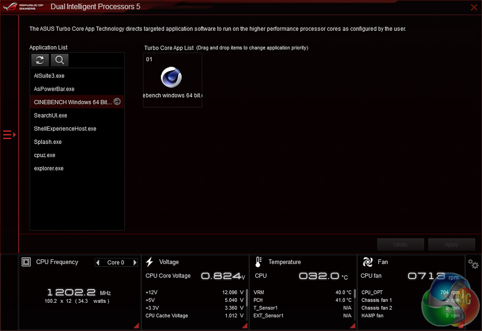Select CINEBENCH Windows 64 Bit entry
This screenshot has width=482, height=331.
(77, 102)
